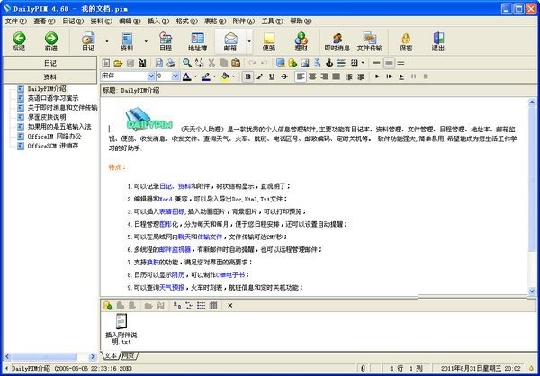
Task: Click the 保密 lock icon
Action: (x=406, y=41)
